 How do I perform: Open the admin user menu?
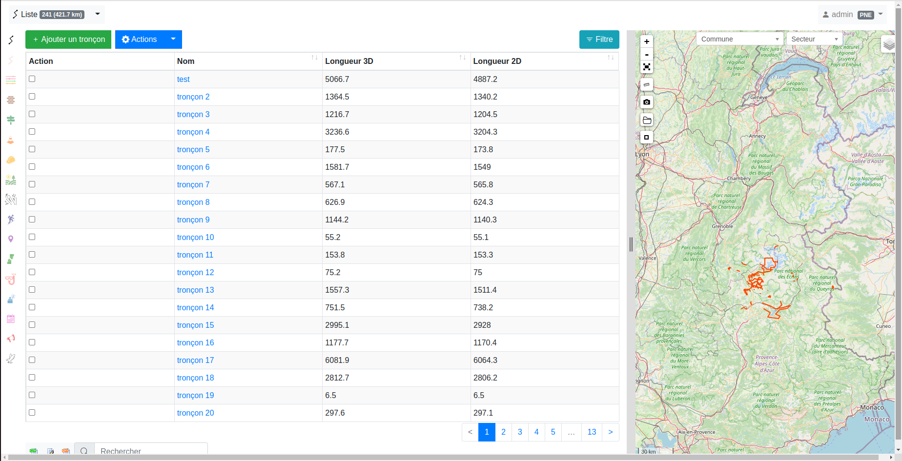[853, 15]
